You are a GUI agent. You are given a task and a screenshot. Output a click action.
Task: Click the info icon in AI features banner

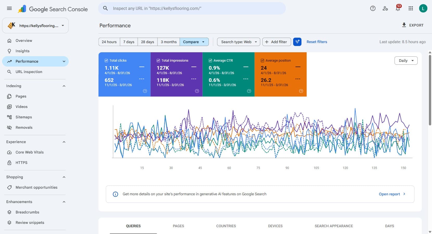click(115, 194)
